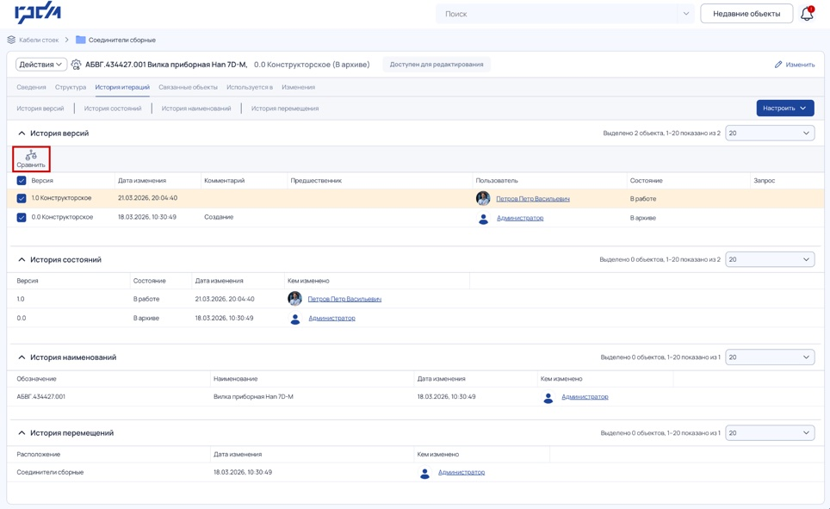Expand the Настроить dropdown button
Image resolution: width=830 pixels, height=509 pixels.
(x=785, y=108)
